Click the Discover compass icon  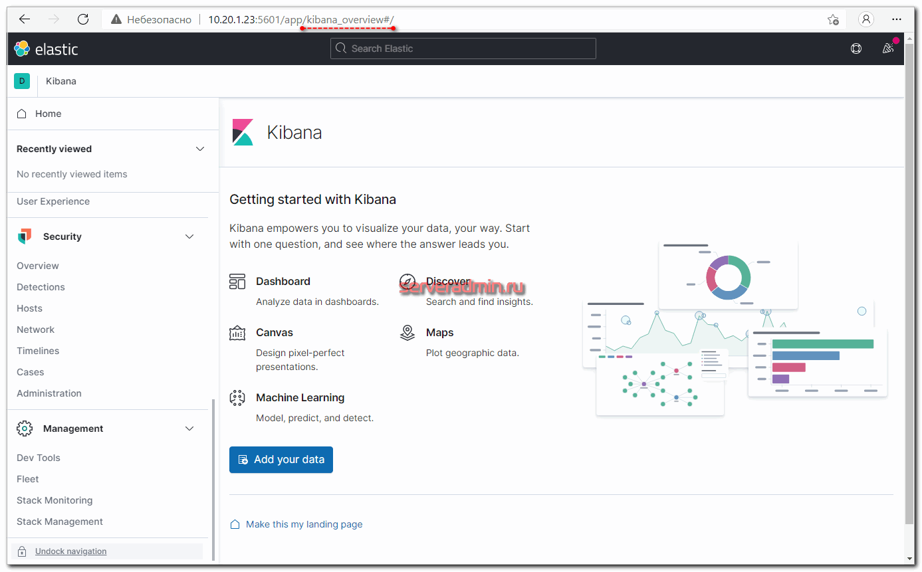(x=407, y=282)
